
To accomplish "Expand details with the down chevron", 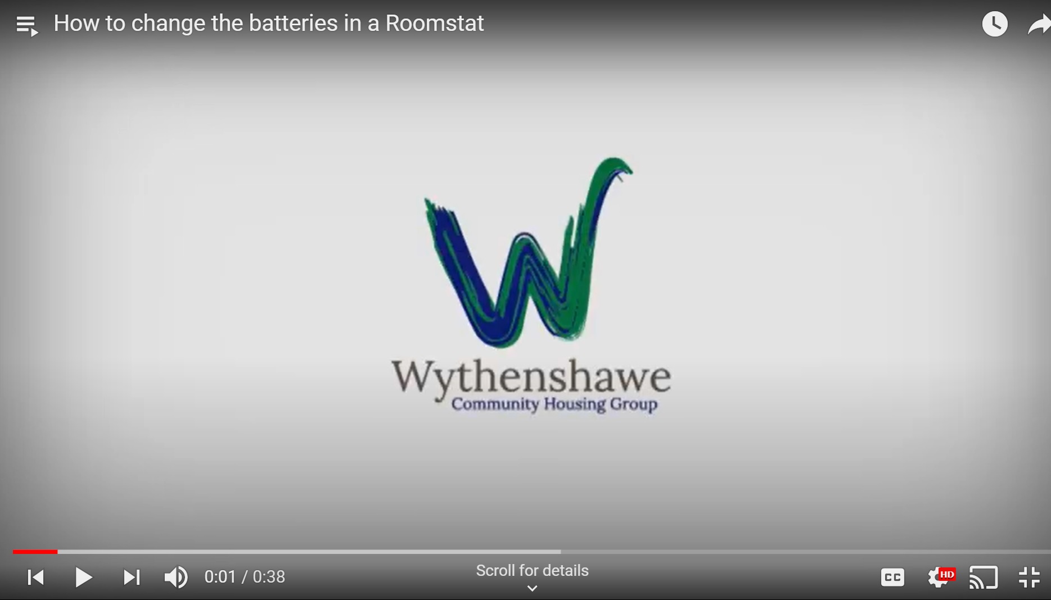I will click(532, 588).
